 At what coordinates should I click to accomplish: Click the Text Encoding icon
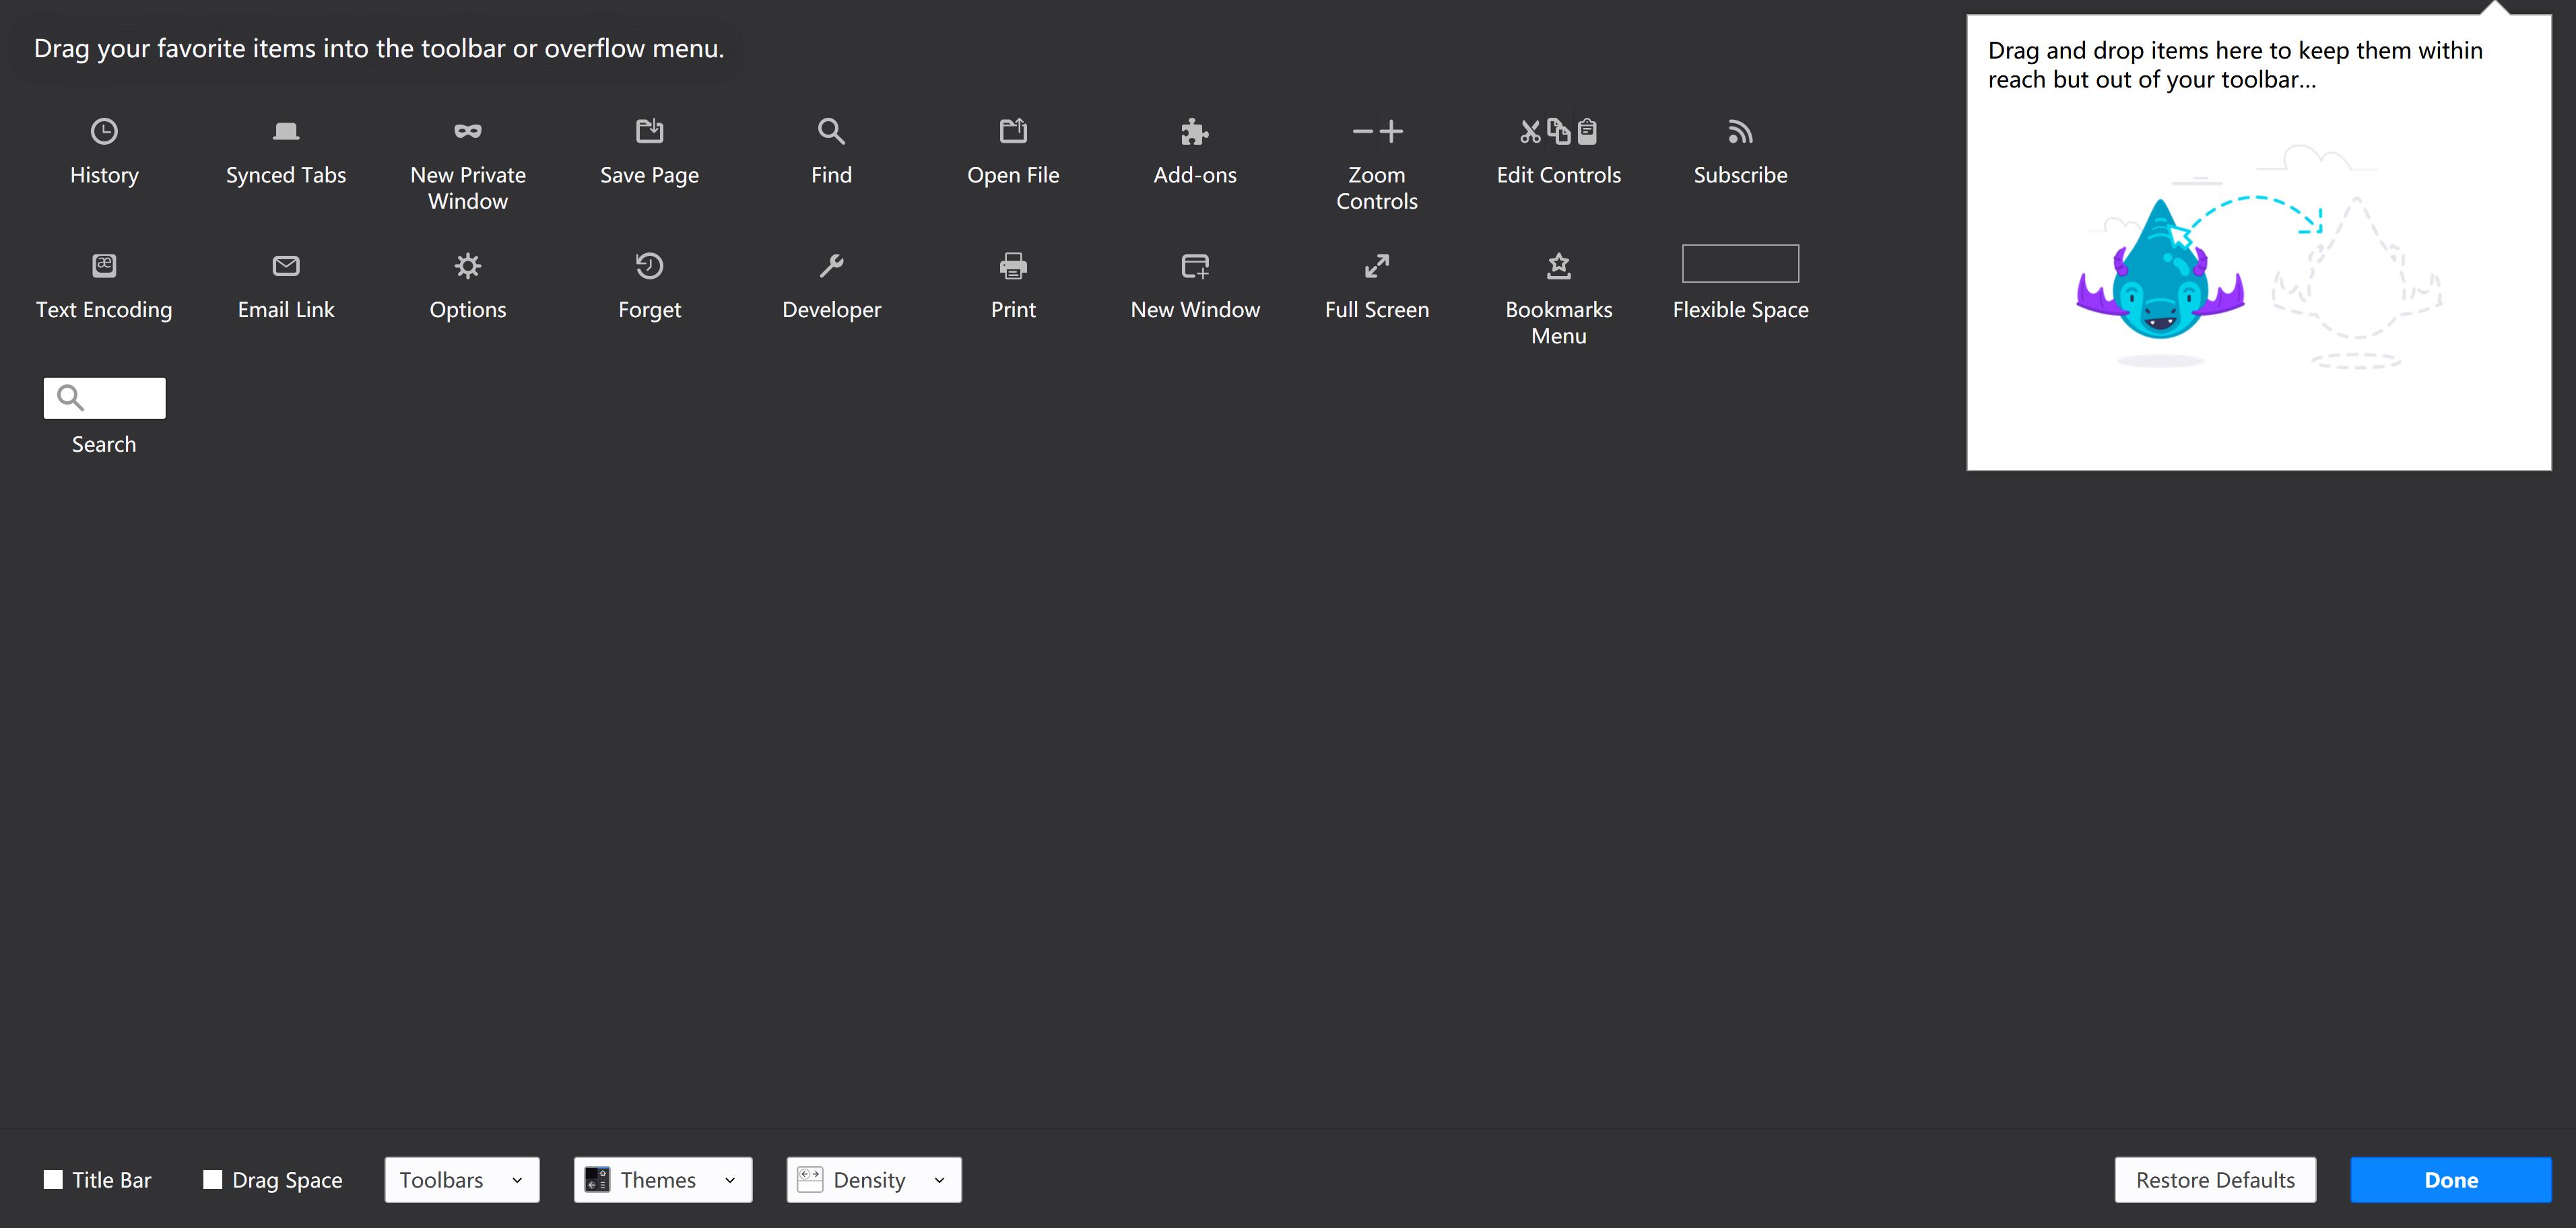[104, 266]
